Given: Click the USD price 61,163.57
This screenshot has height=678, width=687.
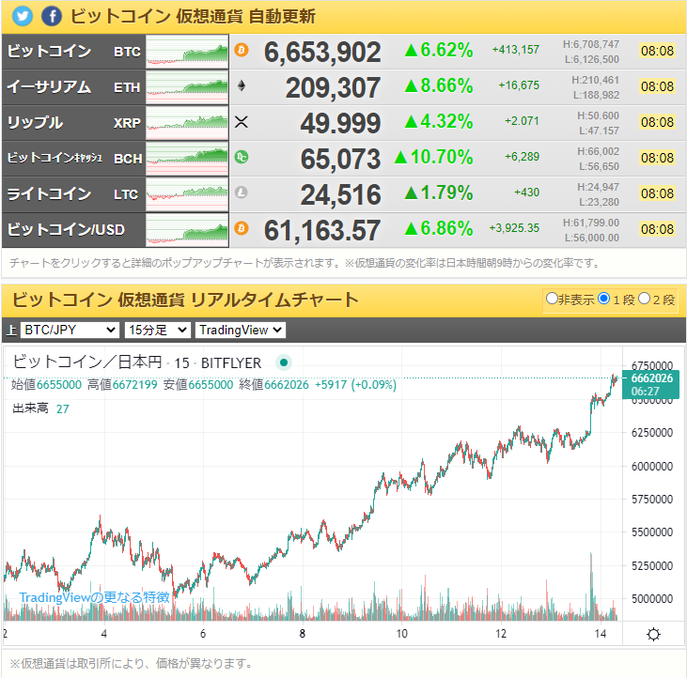Looking at the screenshot, I should (x=322, y=230).
